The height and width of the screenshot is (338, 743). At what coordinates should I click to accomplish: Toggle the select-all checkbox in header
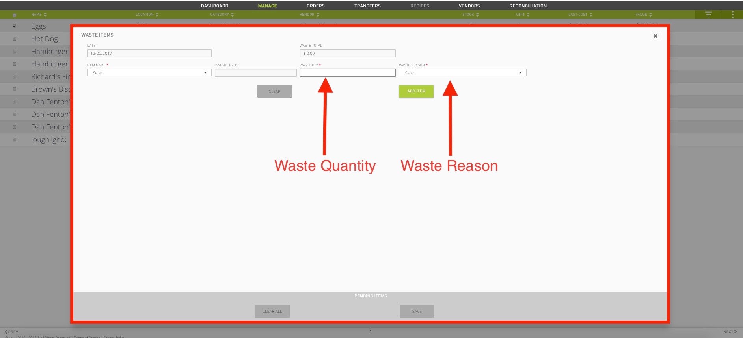14,15
